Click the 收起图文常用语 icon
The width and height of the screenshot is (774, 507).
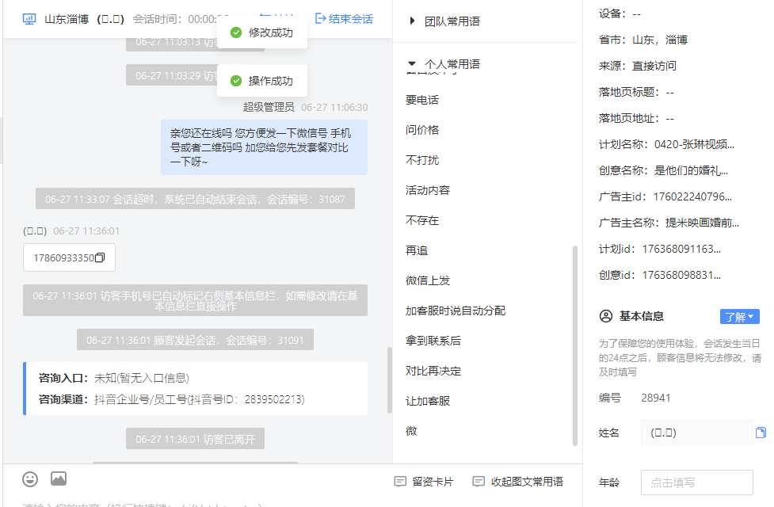[x=479, y=482]
